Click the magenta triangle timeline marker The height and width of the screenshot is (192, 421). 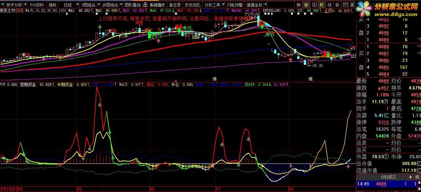[x=175, y=81]
